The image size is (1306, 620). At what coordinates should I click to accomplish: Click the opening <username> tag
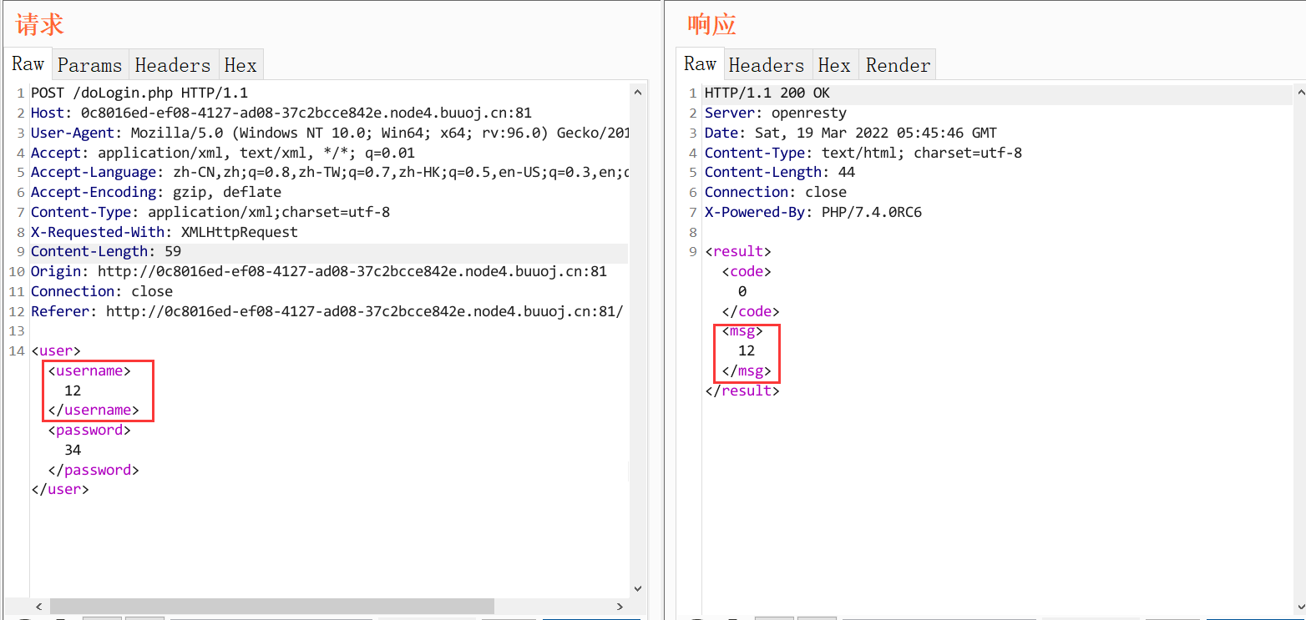tap(89, 370)
